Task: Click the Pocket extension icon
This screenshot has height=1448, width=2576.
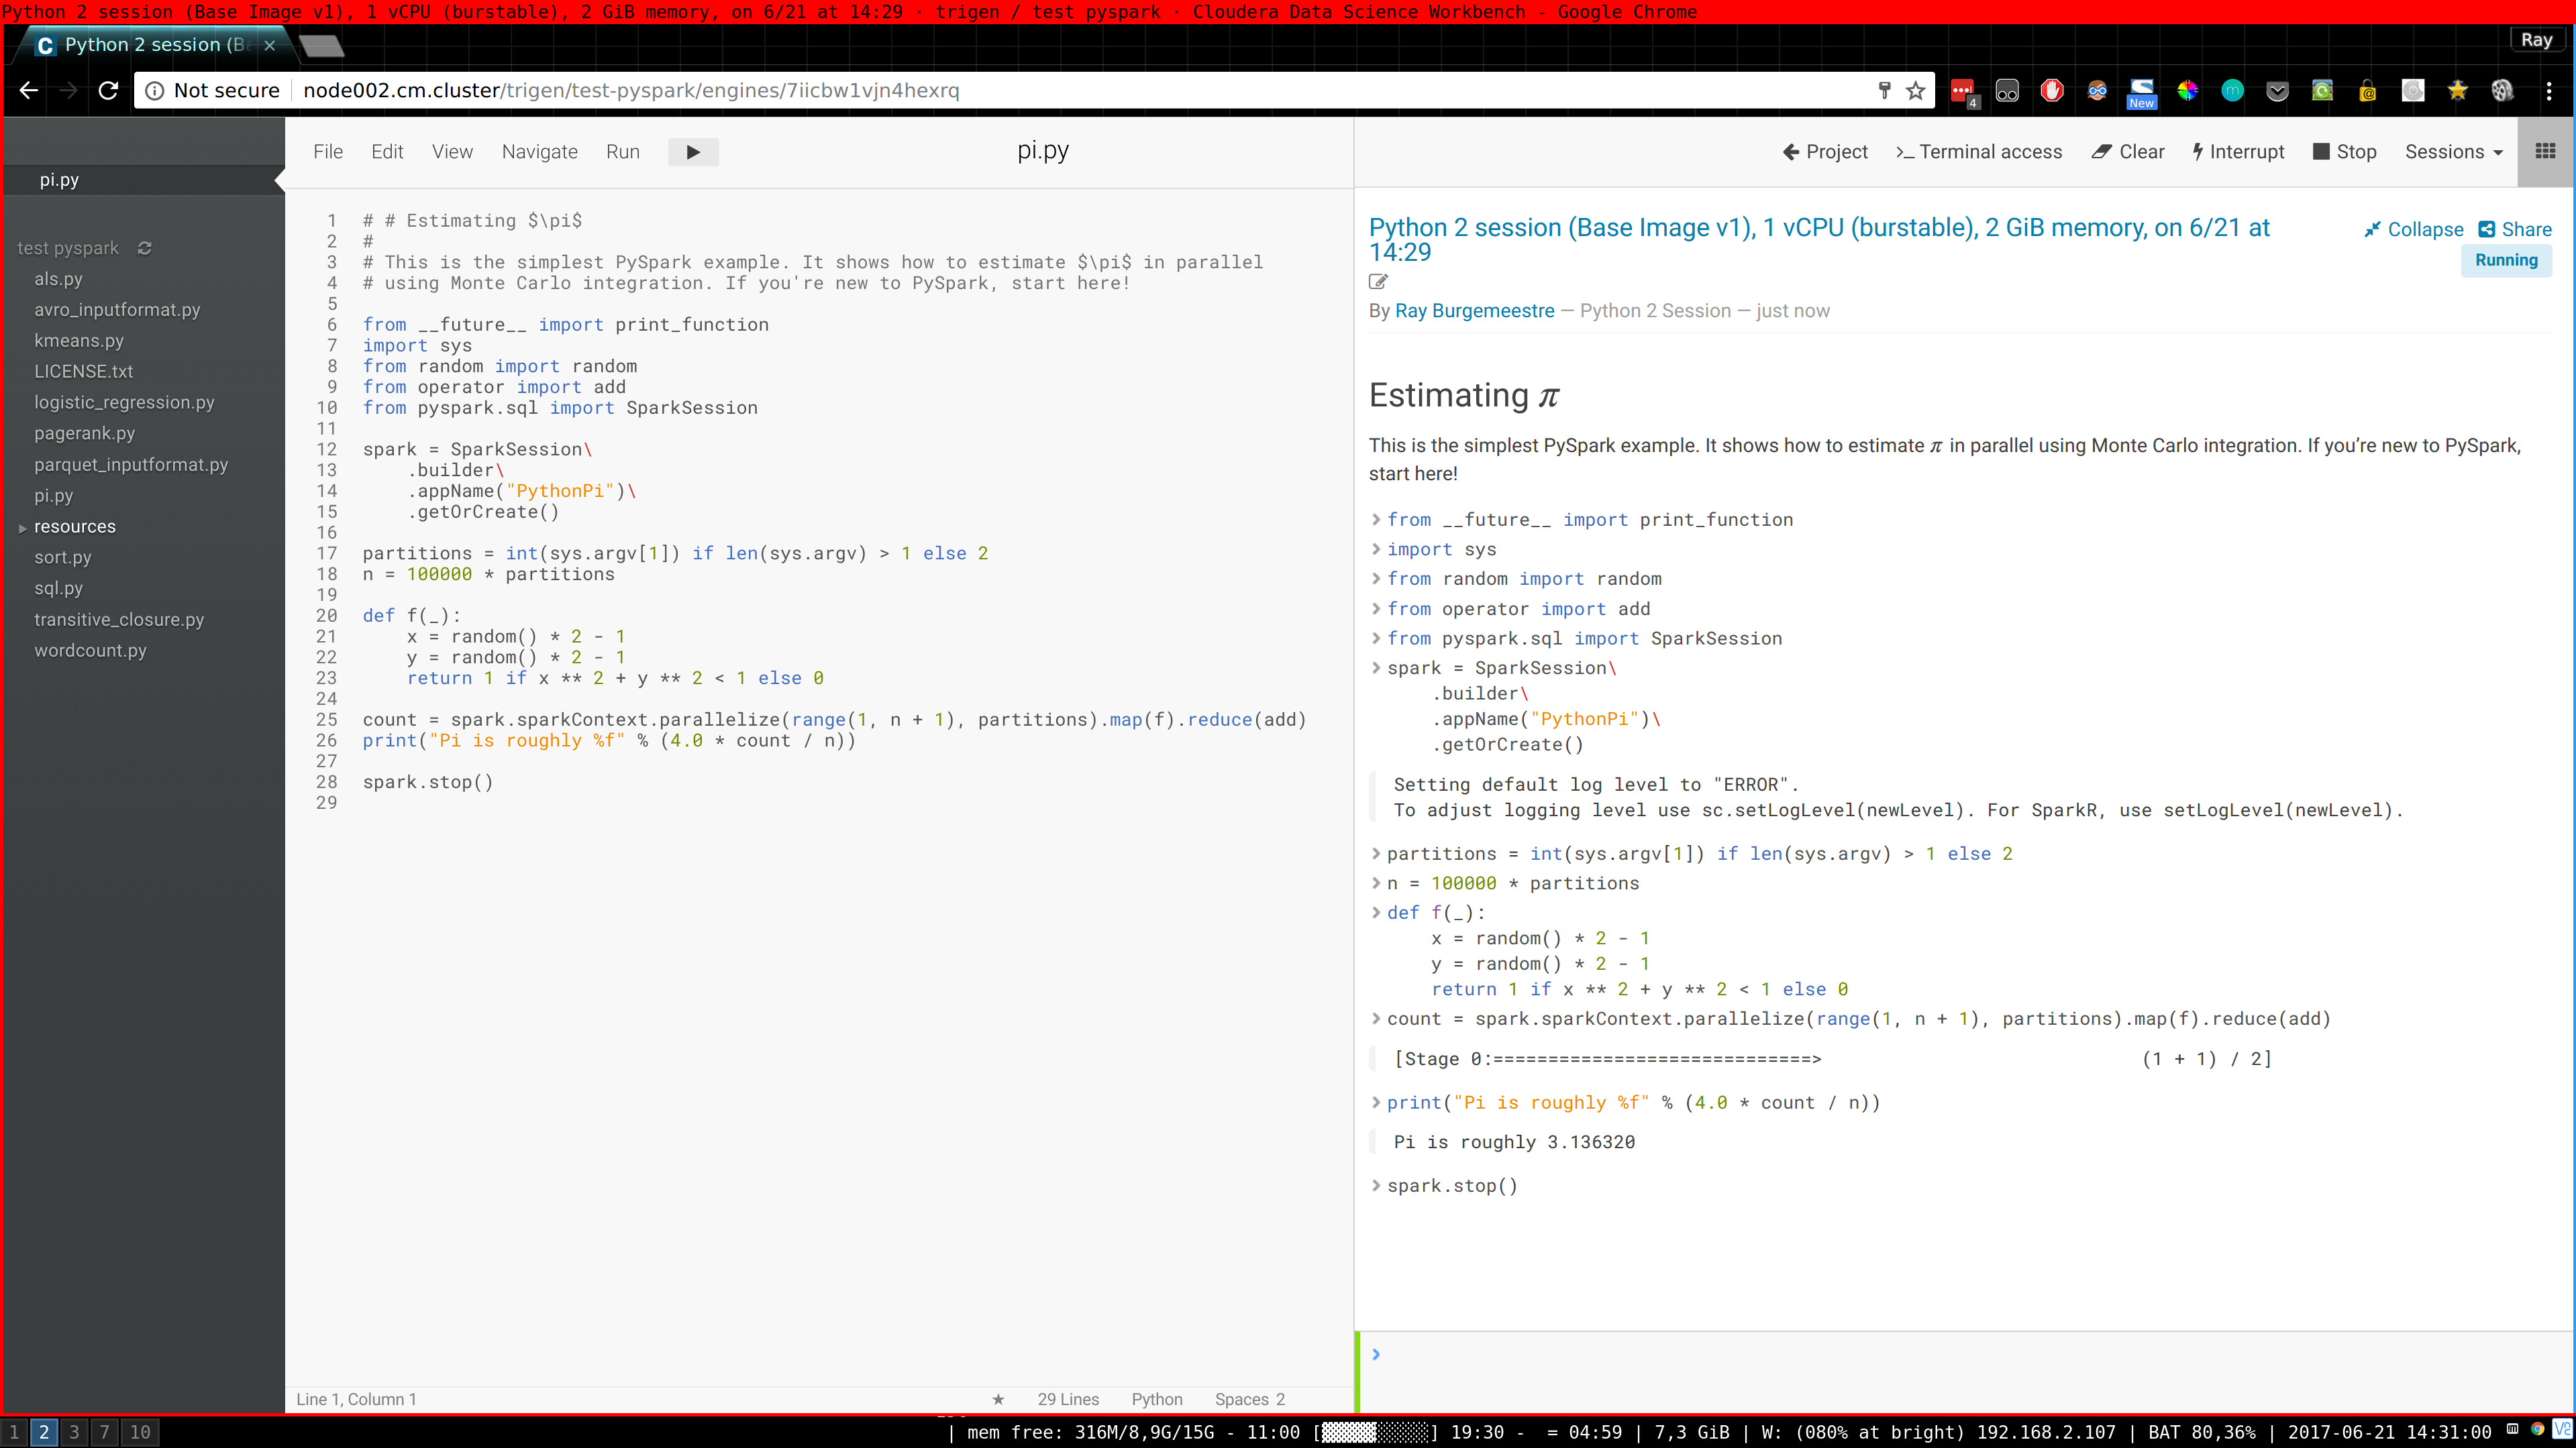Action: click(2277, 92)
